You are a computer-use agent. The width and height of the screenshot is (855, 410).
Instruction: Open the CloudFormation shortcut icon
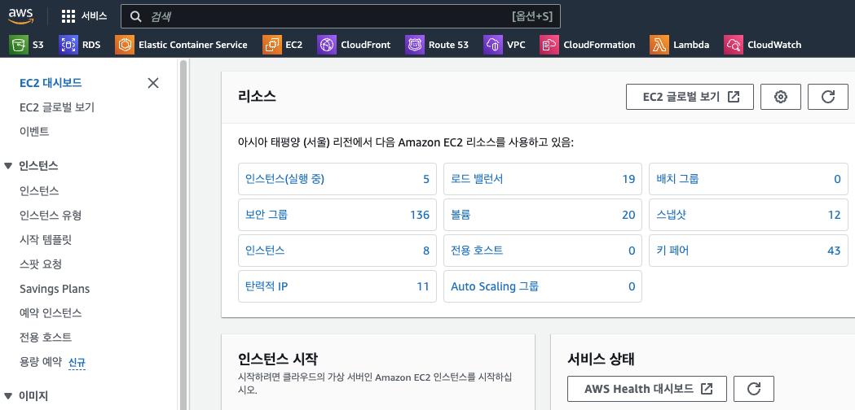point(549,45)
